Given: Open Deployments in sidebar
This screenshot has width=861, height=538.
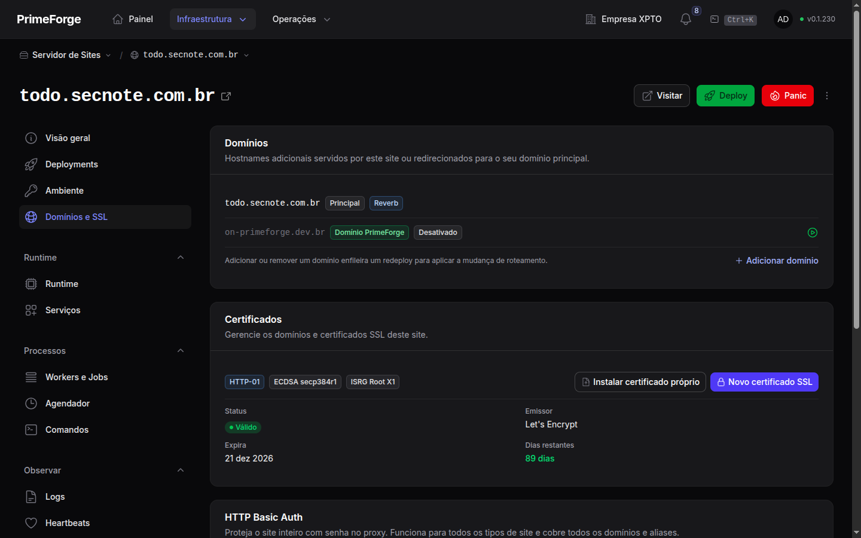Looking at the screenshot, I should 105,164.
